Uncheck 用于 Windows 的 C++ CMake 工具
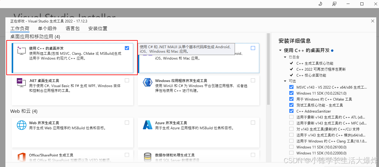Viewport: 379px width, 167px height. point(291,99)
